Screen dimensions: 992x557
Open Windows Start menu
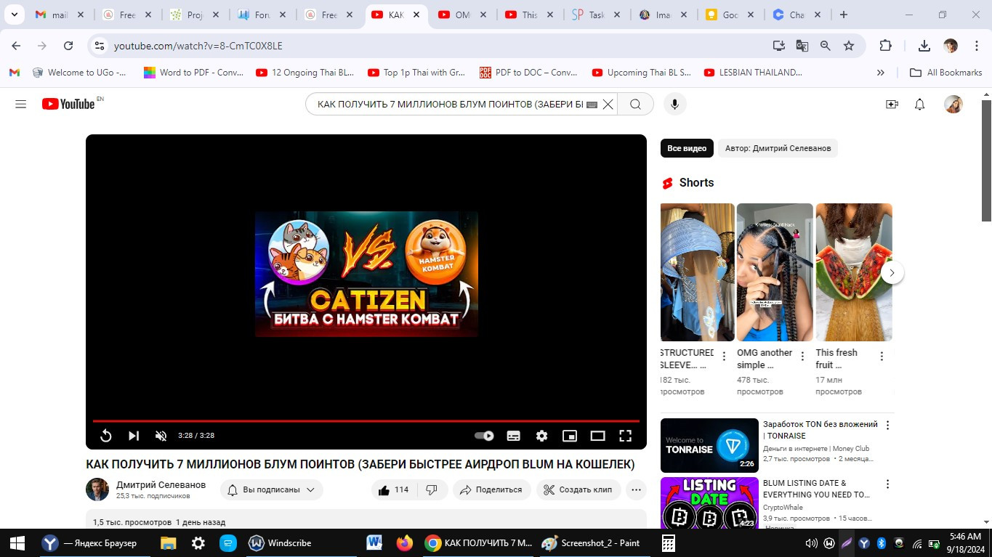pos(17,542)
